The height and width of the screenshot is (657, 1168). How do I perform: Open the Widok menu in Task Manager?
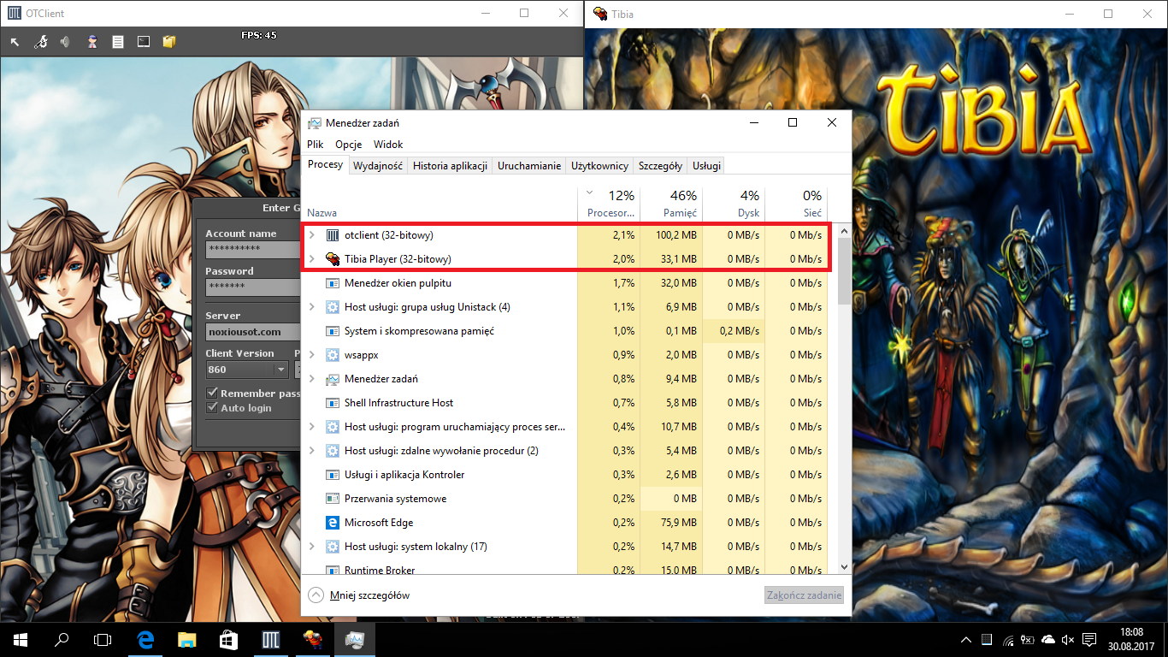(388, 145)
